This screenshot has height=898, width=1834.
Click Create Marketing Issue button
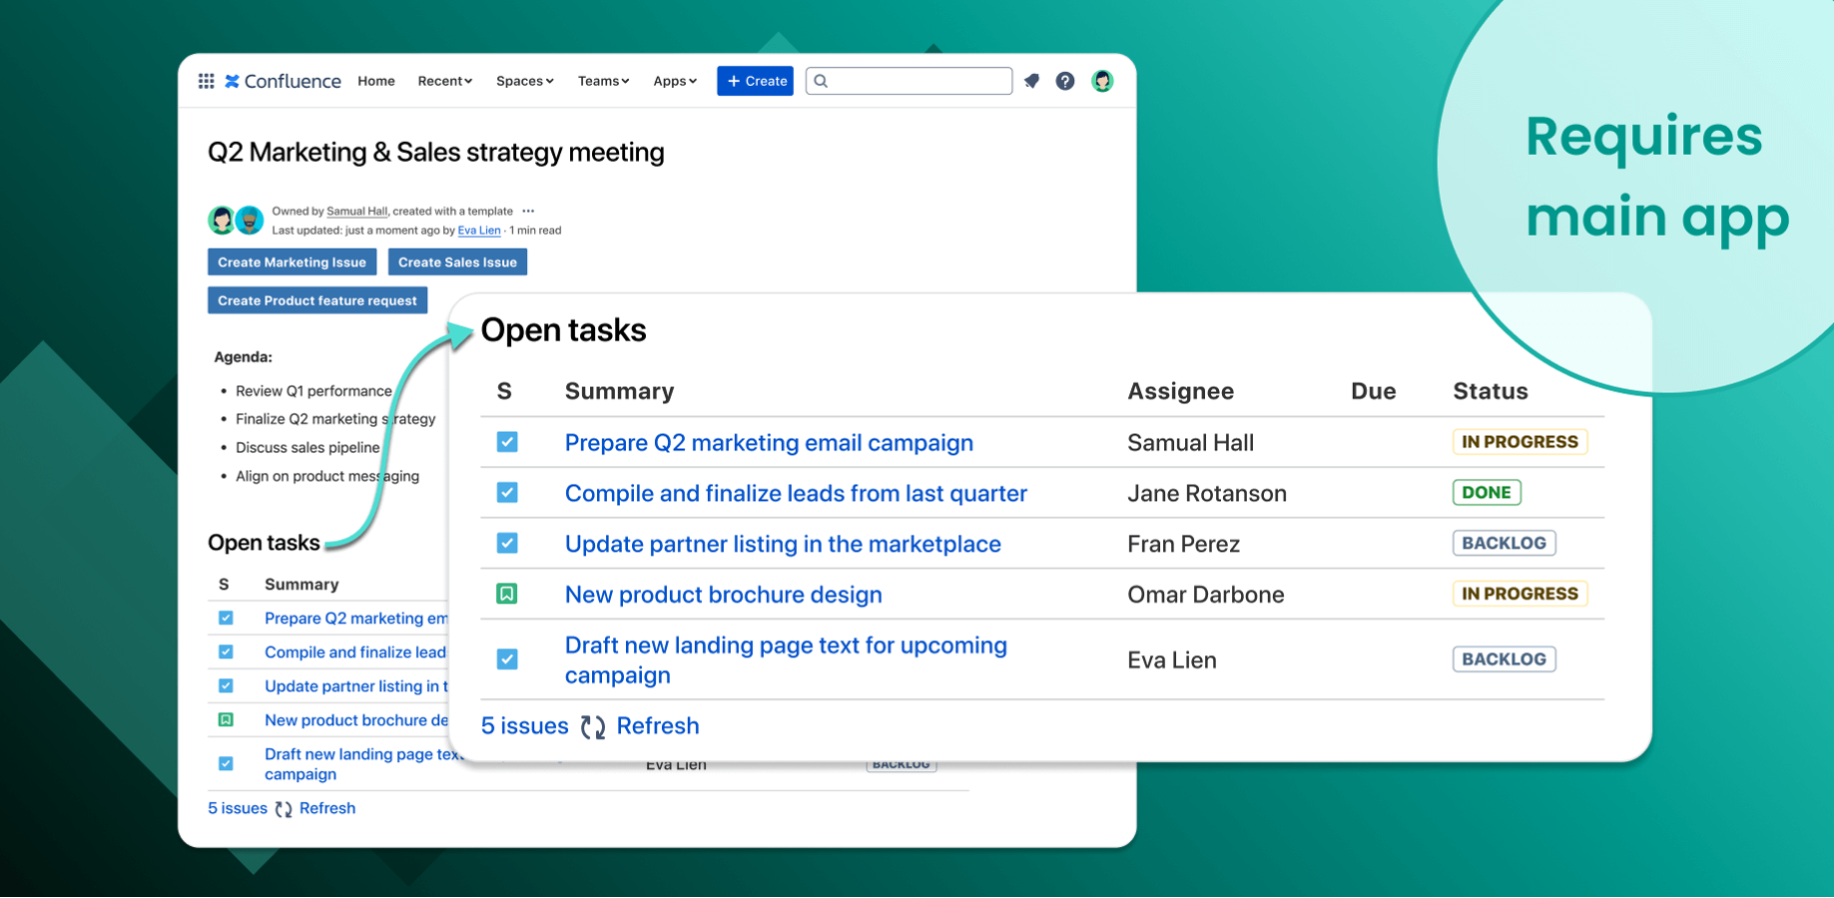[x=292, y=262]
